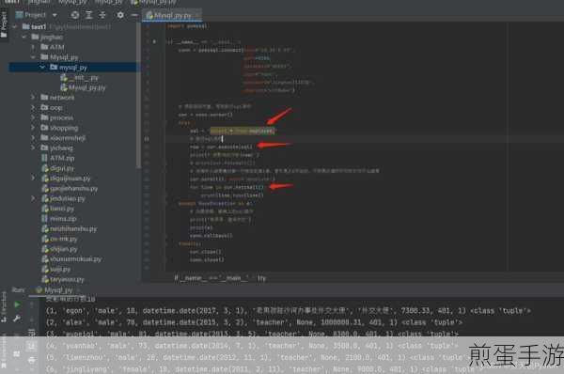Collapse the text1 project root node
This screenshot has width=564, height=374.
(x=14, y=26)
